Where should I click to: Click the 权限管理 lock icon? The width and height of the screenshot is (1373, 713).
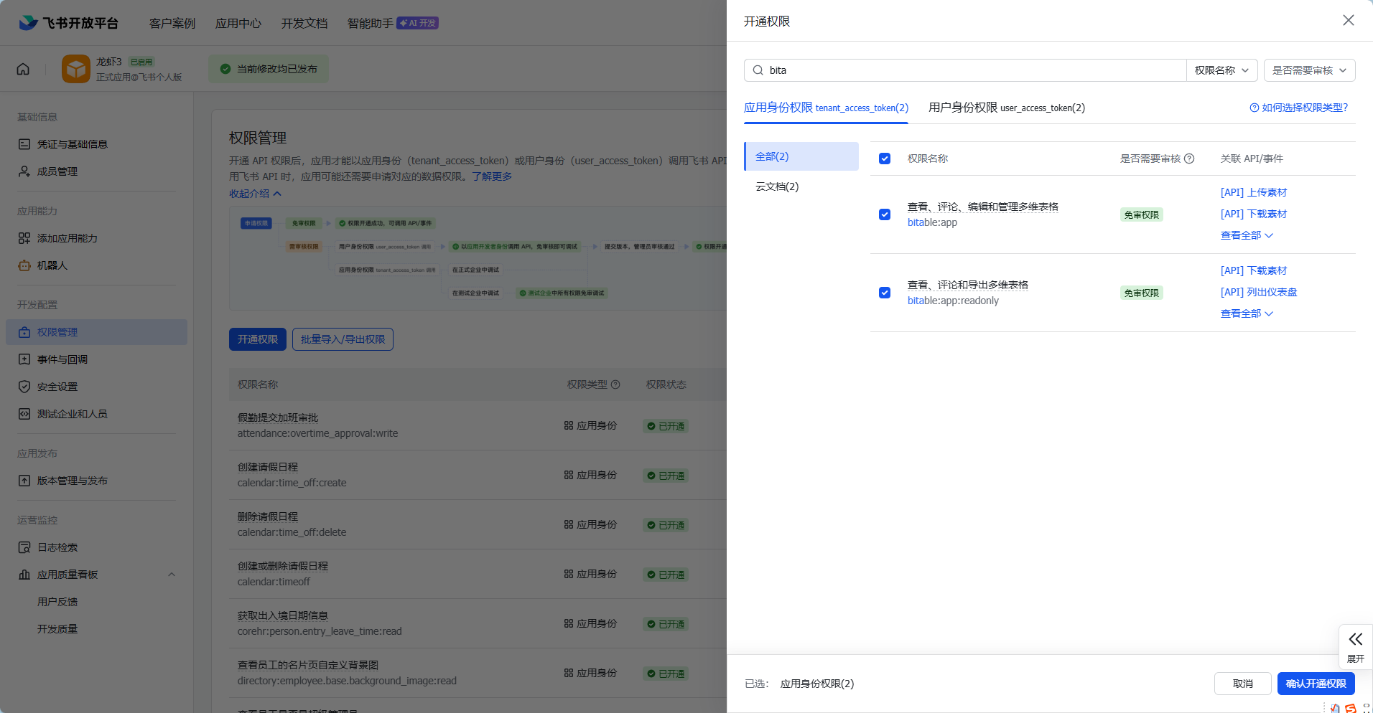point(24,332)
